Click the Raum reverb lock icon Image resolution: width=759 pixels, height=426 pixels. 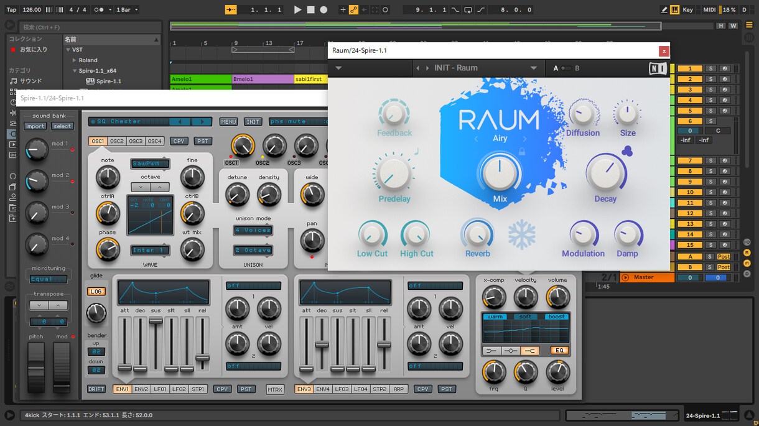point(522,151)
